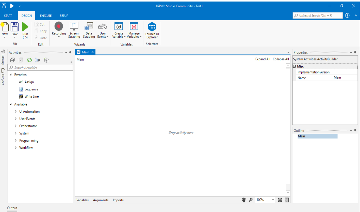Click Collapse All in designer

click(x=281, y=59)
